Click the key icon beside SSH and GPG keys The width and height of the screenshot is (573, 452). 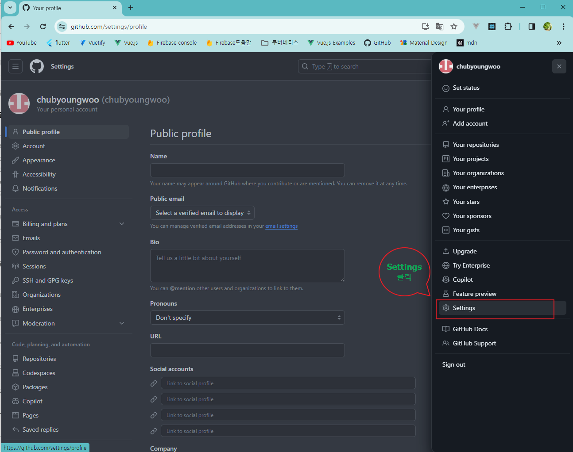coord(15,280)
